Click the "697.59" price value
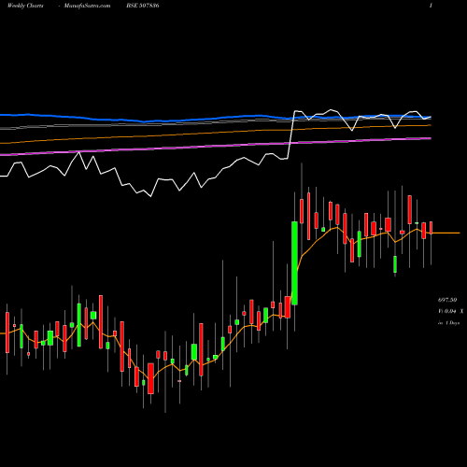Viewport: 467px width, 467px height. coord(447,300)
